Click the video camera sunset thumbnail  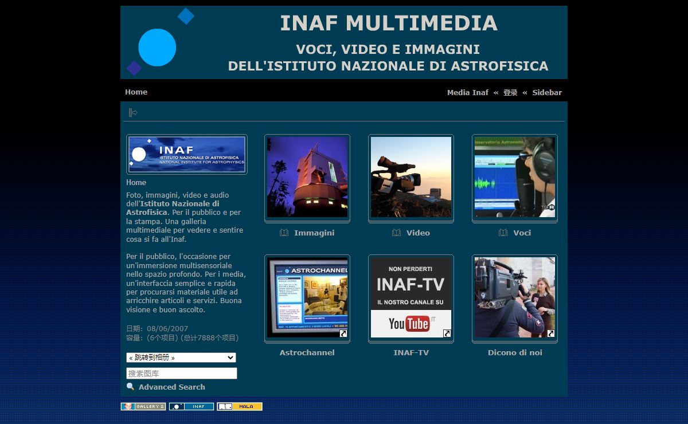click(411, 177)
